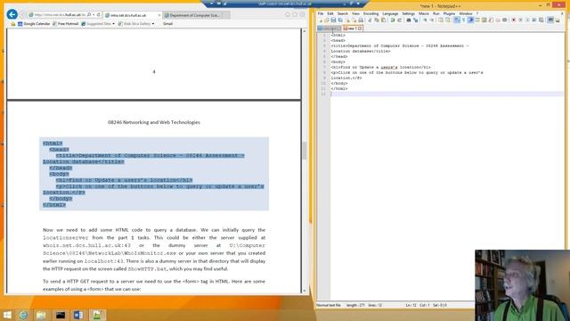This screenshot has width=570, height=321.
Task: Open the Windows Start button
Action: point(6,315)
